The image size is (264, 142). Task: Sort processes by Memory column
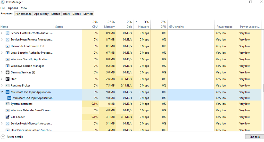coord(109,27)
